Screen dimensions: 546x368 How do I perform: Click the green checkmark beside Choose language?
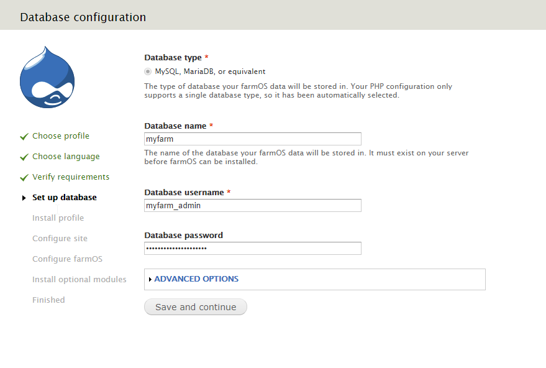(24, 157)
